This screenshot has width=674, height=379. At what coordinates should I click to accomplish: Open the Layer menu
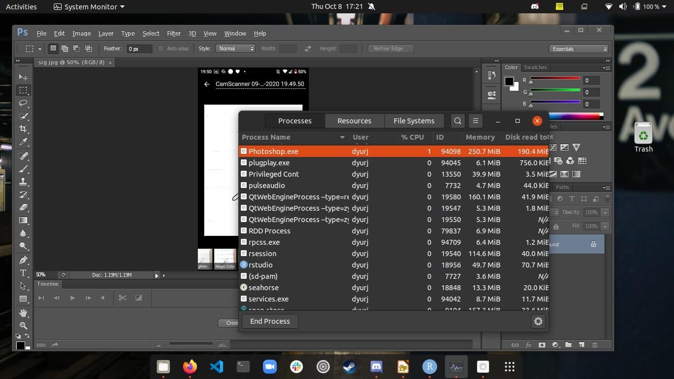point(106,34)
